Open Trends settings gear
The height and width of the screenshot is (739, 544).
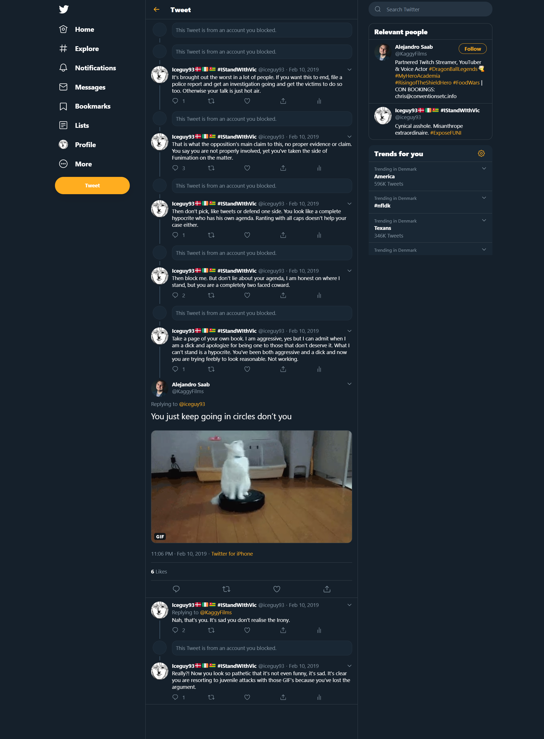click(481, 154)
